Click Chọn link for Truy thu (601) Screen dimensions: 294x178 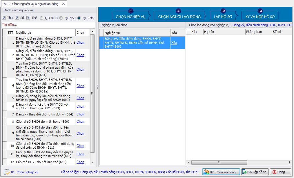[80, 70]
